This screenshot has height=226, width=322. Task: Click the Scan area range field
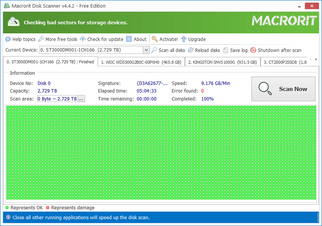pyautogui.click(x=57, y=99)
